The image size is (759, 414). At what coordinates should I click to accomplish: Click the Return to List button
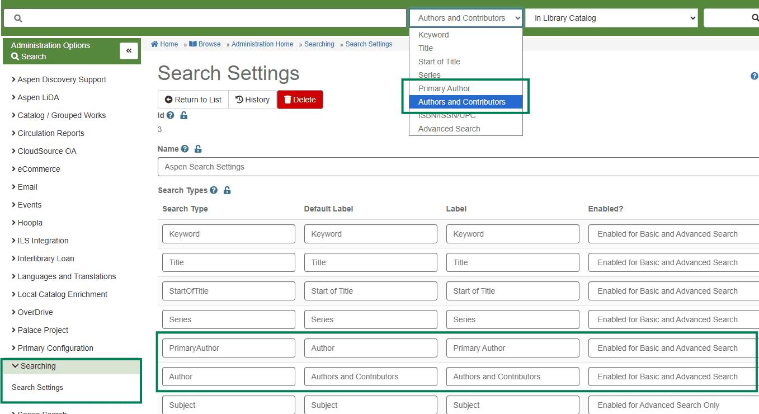[x=193, y=100]
